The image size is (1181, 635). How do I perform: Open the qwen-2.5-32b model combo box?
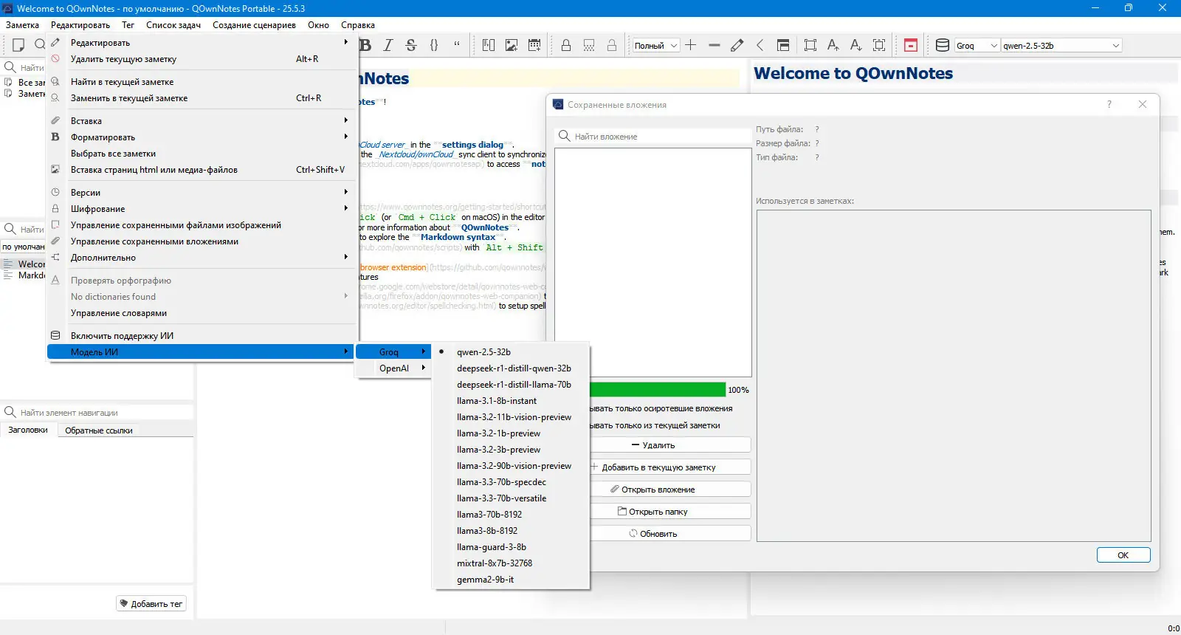(1061, 46)
